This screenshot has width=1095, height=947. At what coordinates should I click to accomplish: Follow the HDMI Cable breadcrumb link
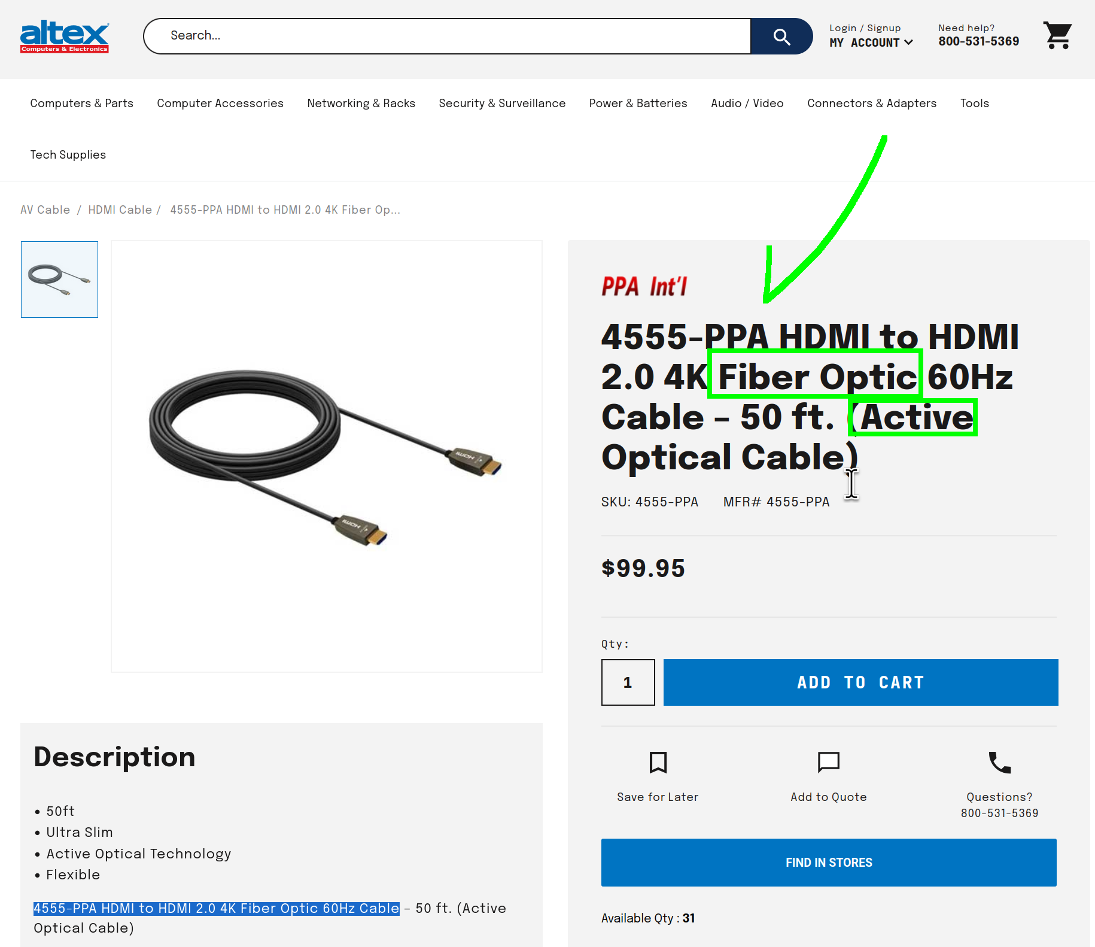click(120, 210)
